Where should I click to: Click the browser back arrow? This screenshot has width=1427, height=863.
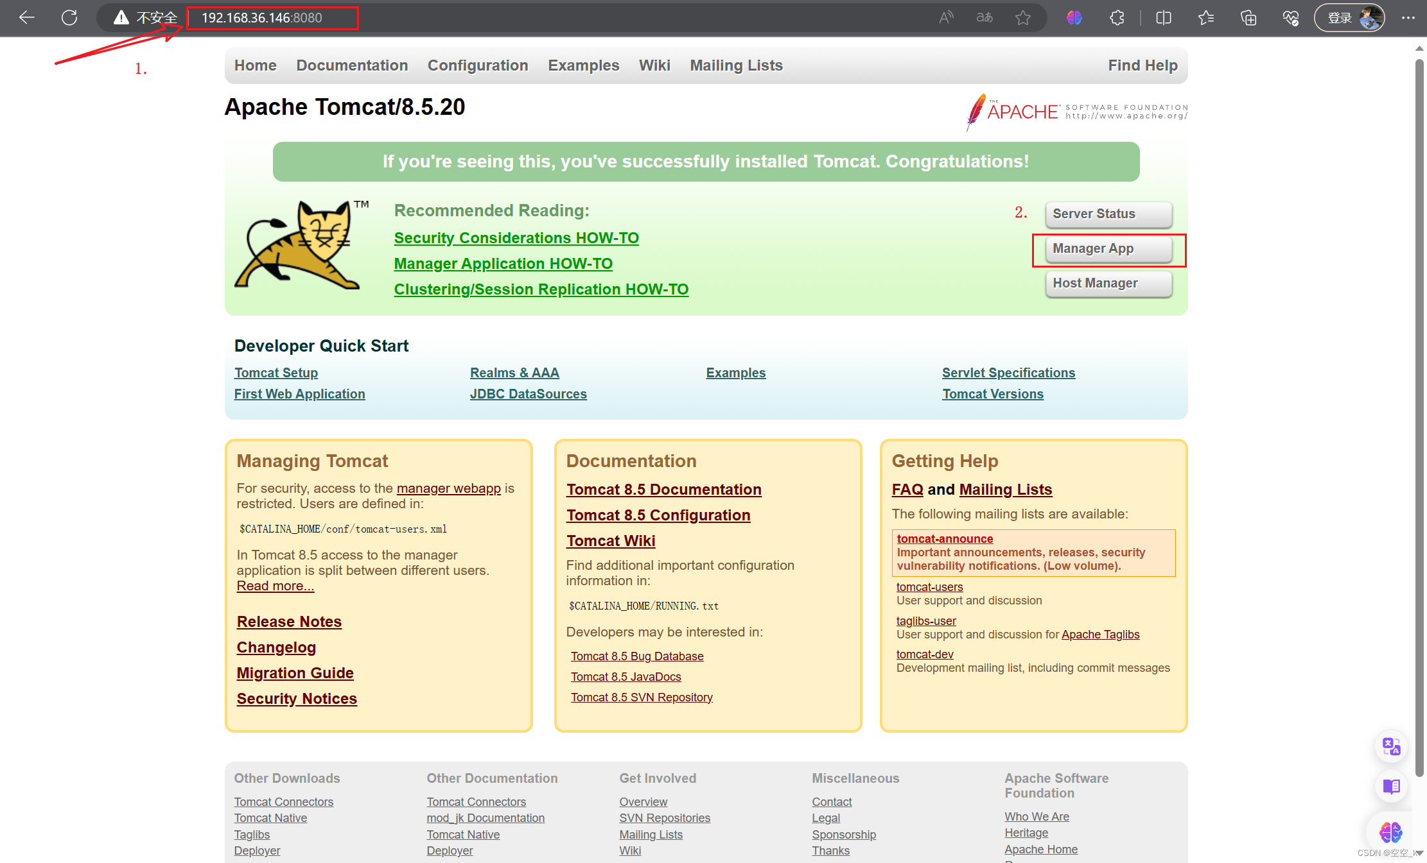27,17
